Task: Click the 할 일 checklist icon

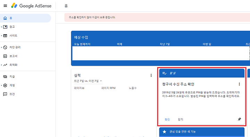Action: pyautogui.click(x=164, y=73)
